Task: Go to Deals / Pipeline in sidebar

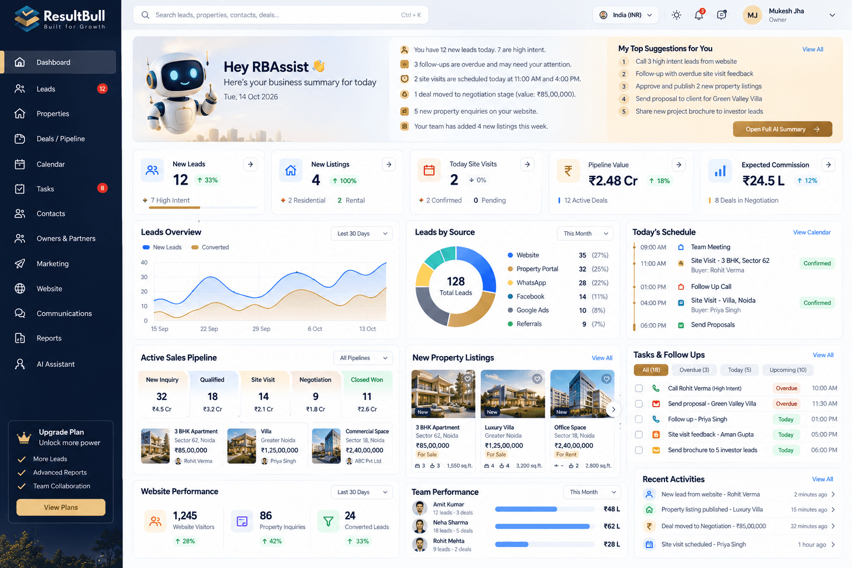Action: (x=60, y=139)
